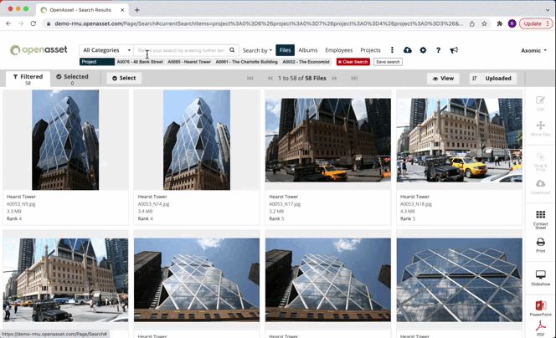
Task: Open the Uploaded sort dropdown
Action: [x=493, y=79]
